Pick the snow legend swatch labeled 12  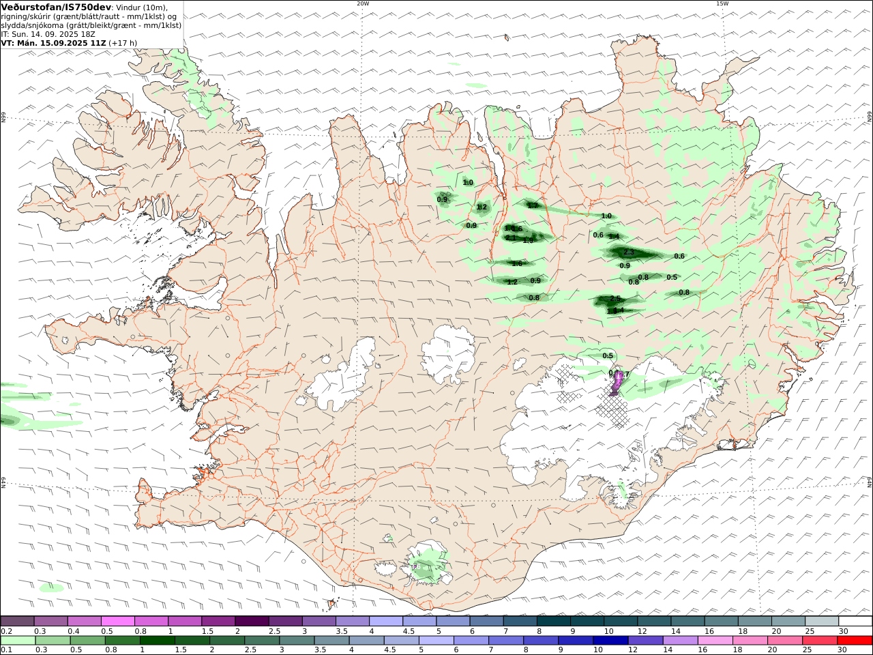tap(654, 622)
